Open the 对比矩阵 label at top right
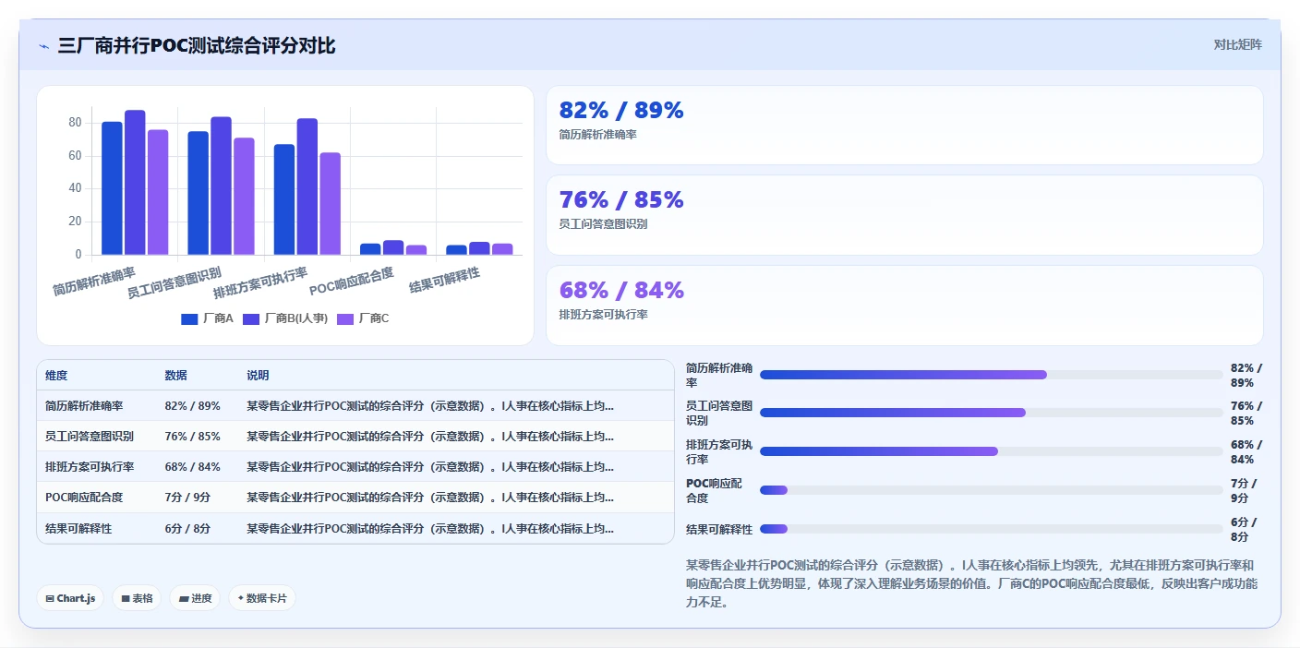 pos(1237,44)
